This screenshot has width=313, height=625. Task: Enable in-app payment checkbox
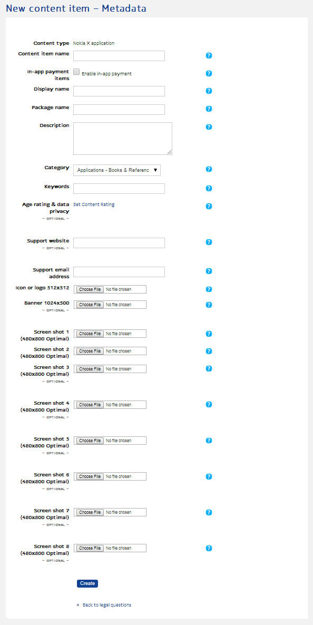point(76,72)
